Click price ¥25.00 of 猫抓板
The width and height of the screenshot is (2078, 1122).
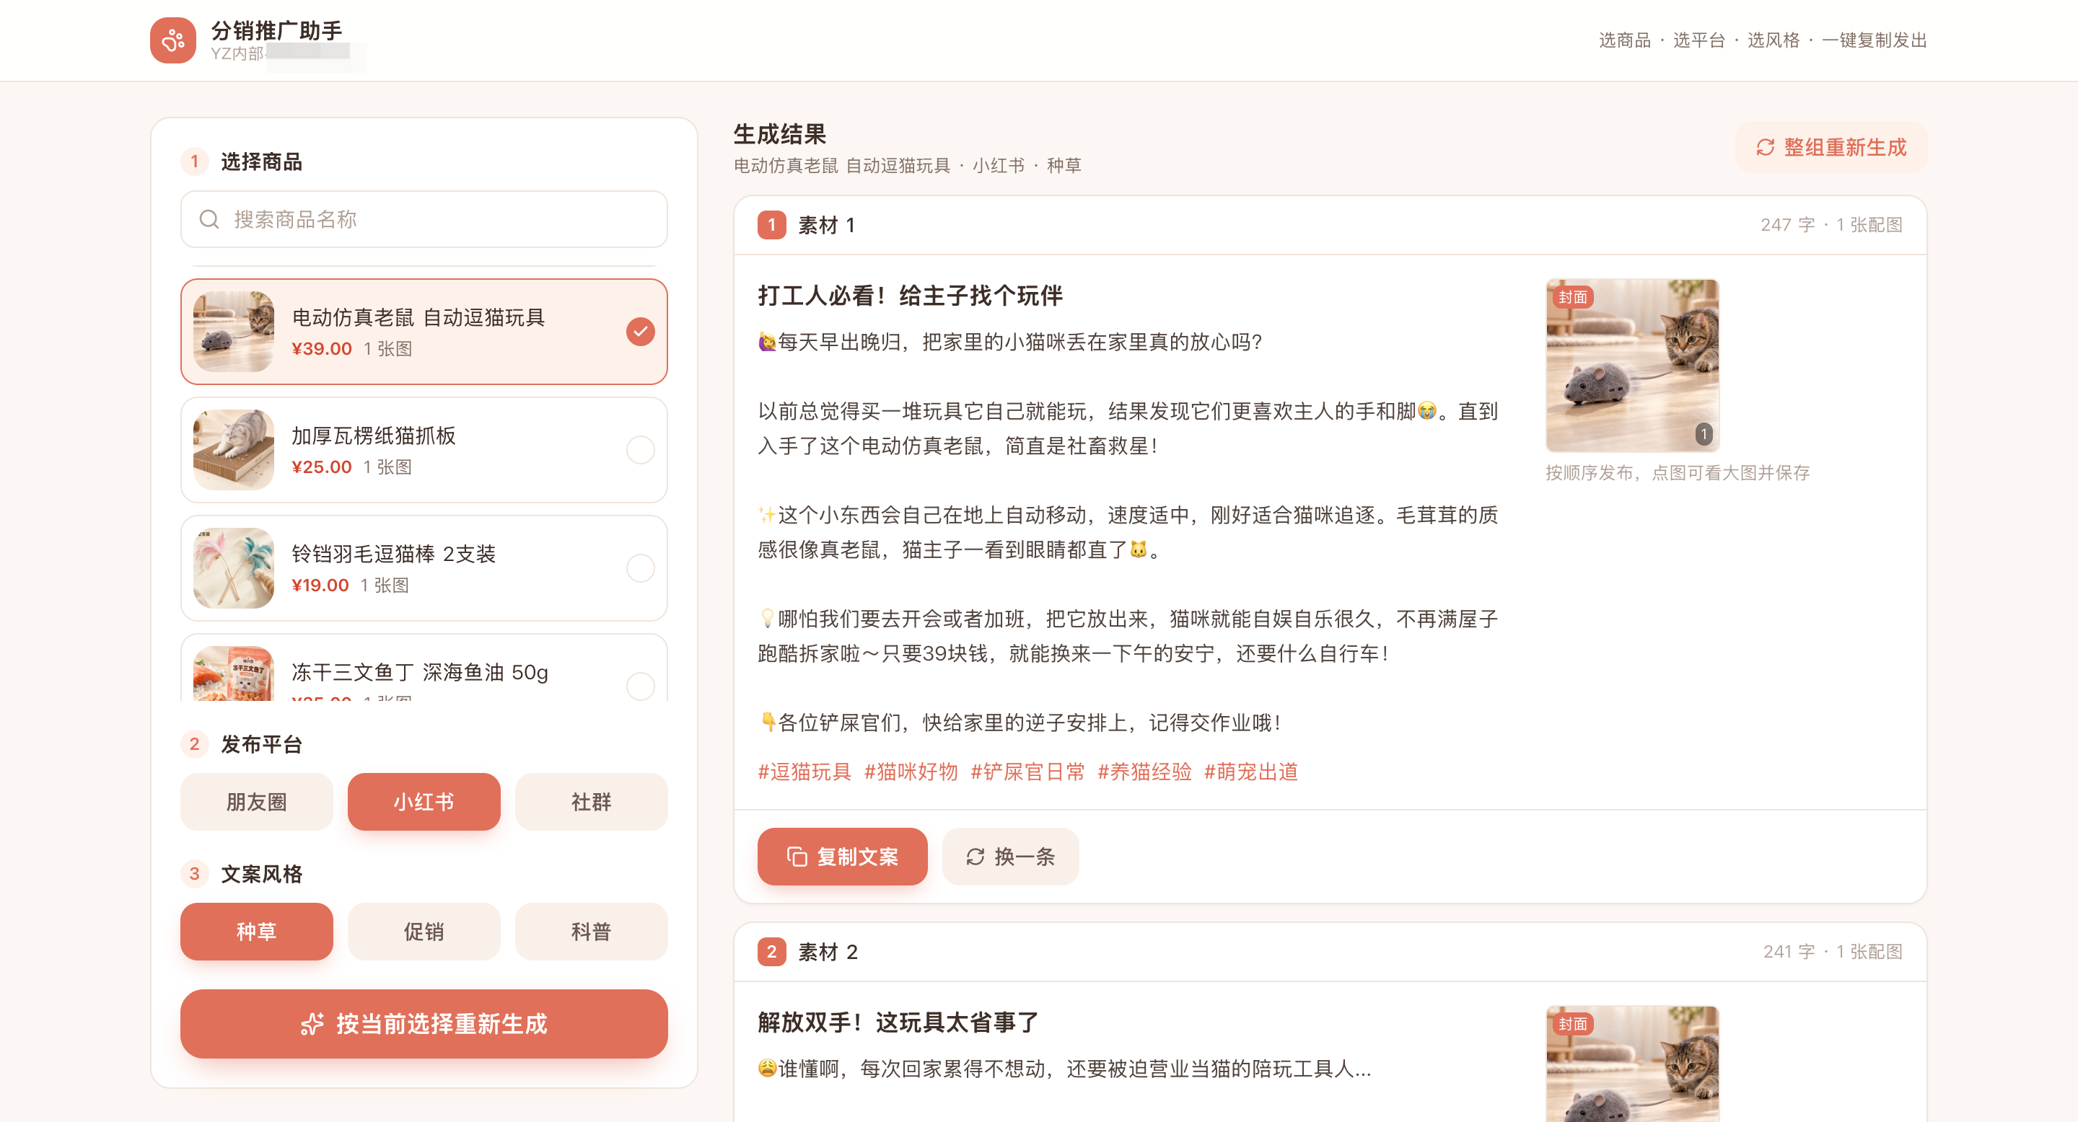tap(321, 467)
